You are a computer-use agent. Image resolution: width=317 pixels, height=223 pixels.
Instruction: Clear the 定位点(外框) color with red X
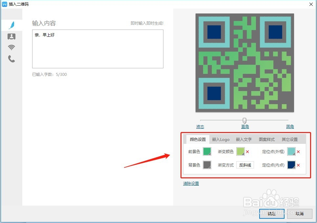click(x=298, y=151)
